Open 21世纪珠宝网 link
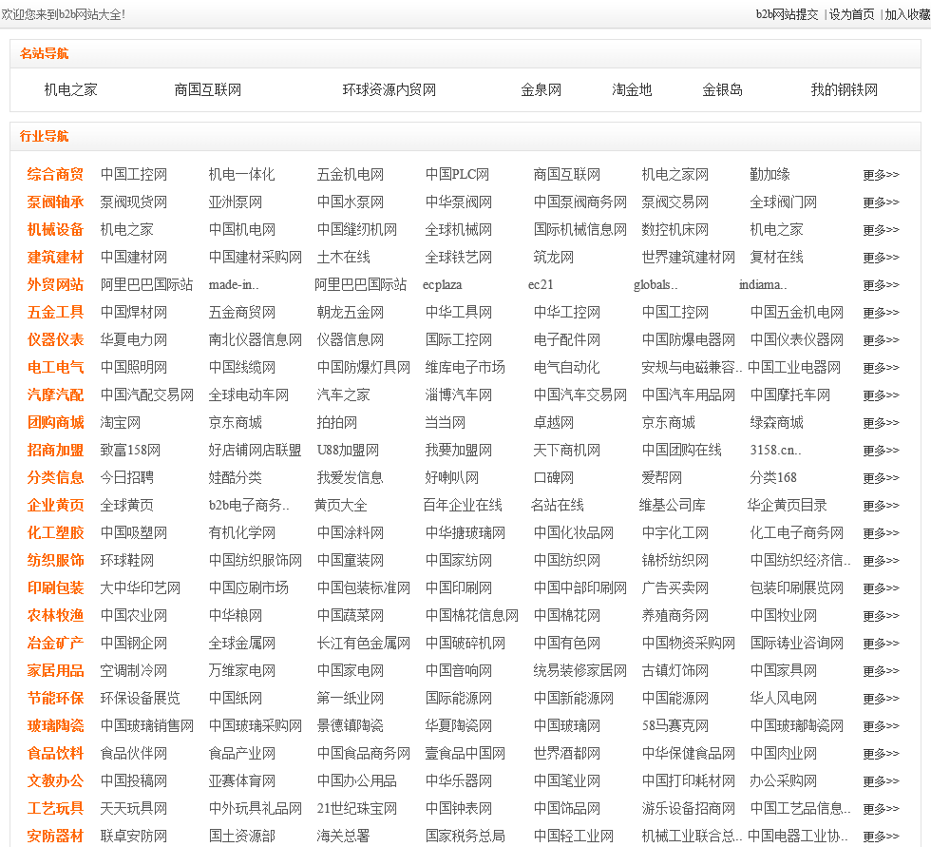 pyautogui.click(x=356, y=808)
